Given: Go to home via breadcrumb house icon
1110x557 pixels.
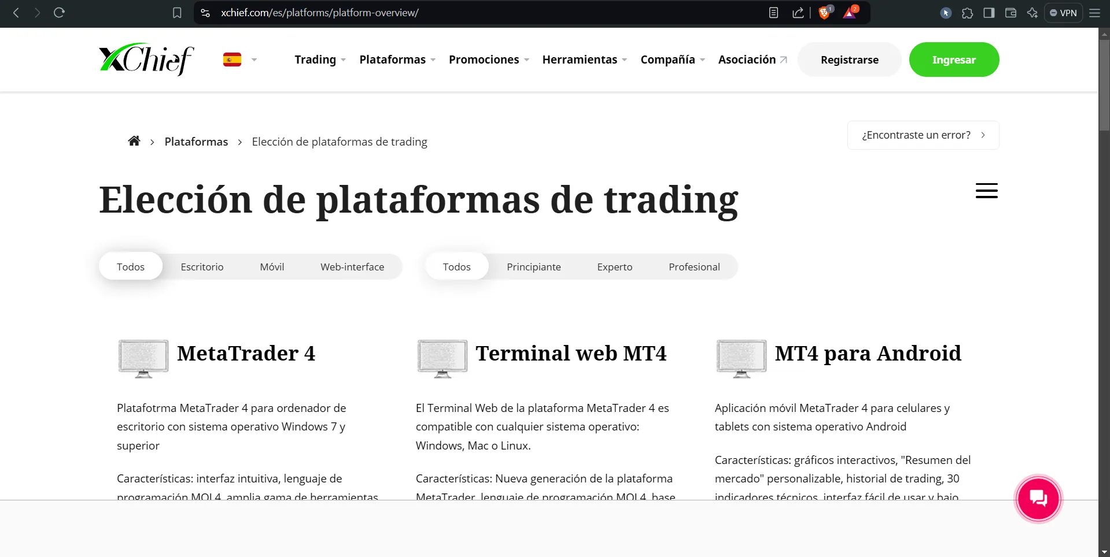Looking at the screenshot, I should tap(134, 141).
